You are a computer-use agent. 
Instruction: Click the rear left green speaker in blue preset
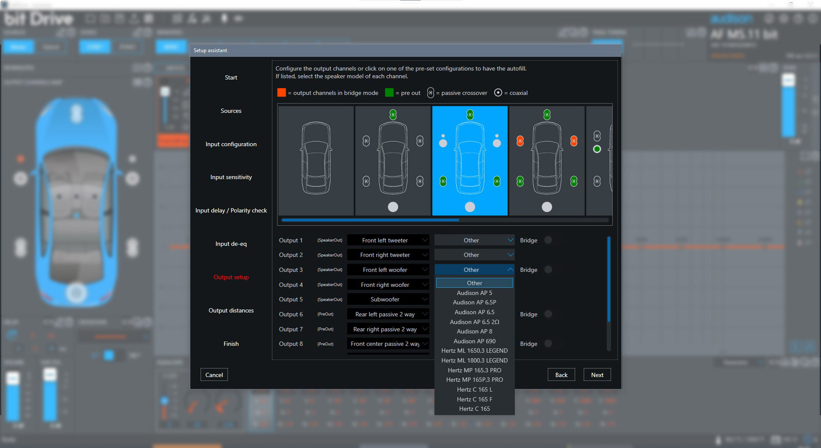[443, 181]
